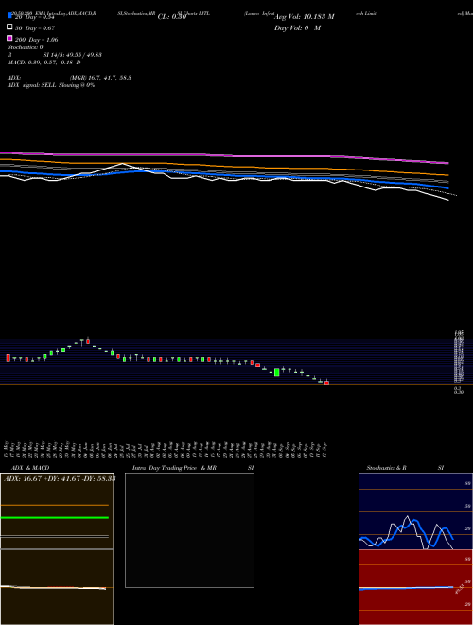473x625 pixels.
Task: Click the '50 Day - 0.67' legend text
Action: [x=35, y=28]
